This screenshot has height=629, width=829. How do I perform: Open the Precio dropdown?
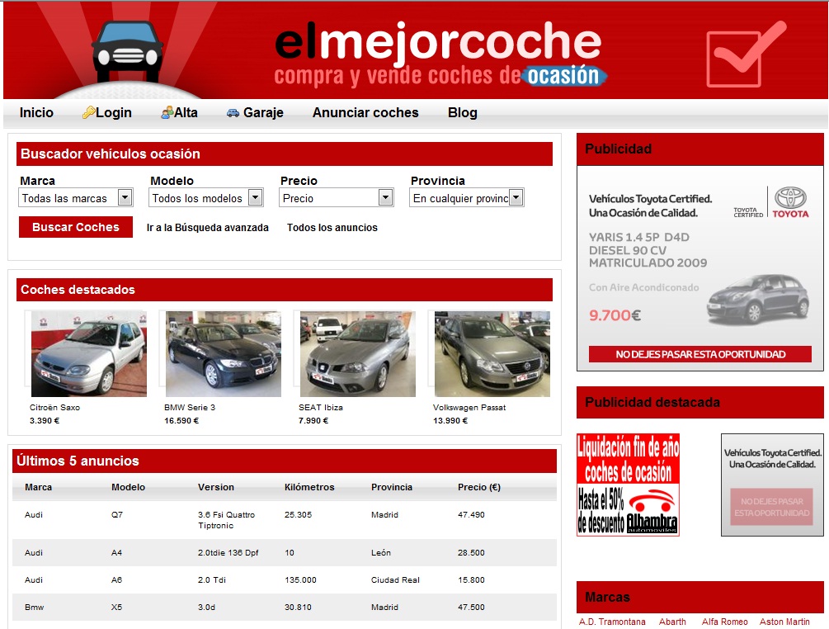pyautogui.click(x=337, y=198)
